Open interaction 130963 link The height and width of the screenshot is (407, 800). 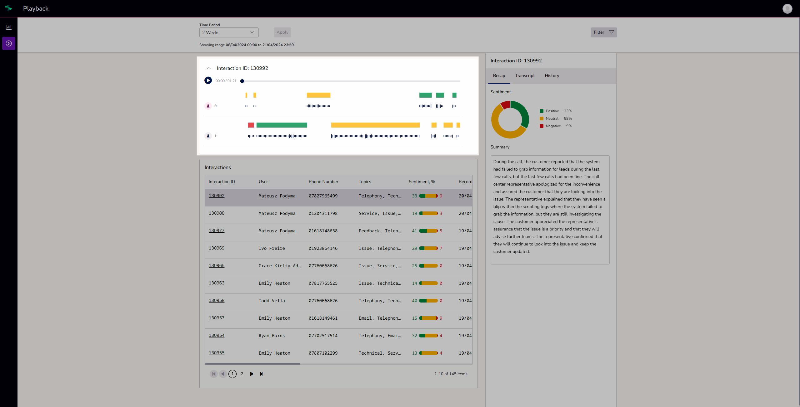[x=216, y=283]
